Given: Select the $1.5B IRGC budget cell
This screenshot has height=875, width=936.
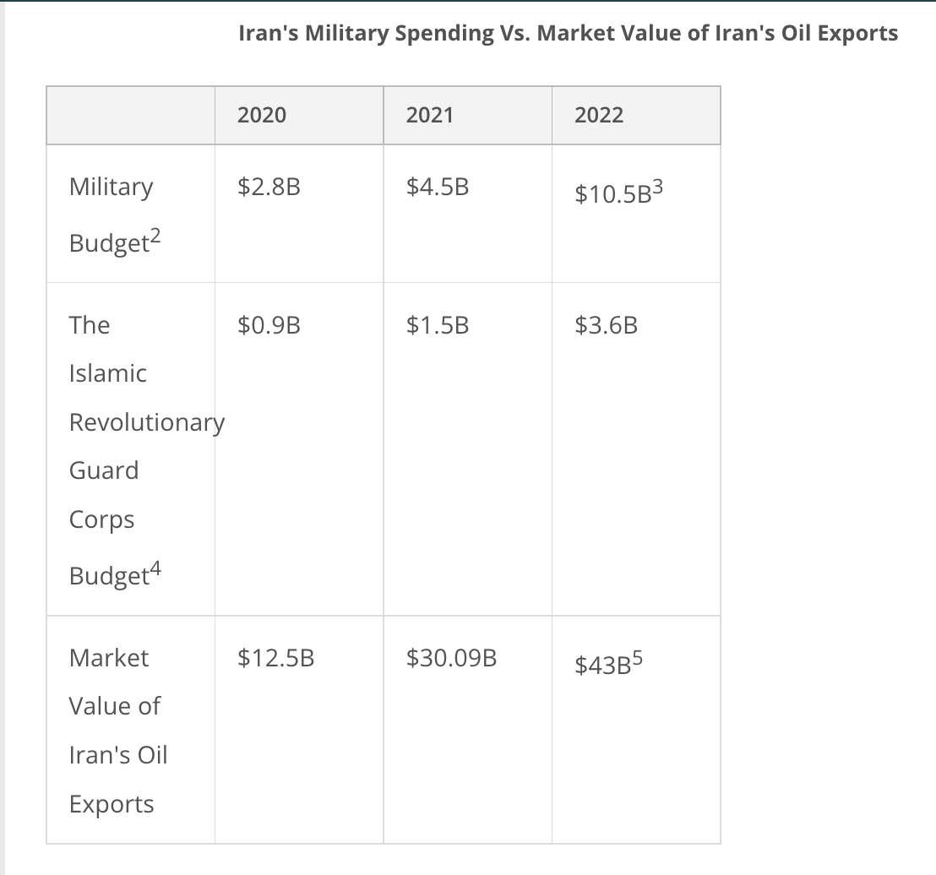Looking at the screenshot, I should [467, 449].
